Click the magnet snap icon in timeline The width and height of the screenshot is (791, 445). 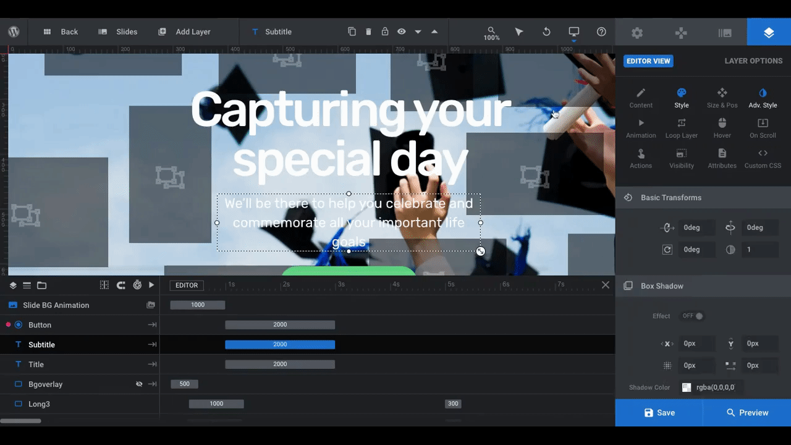click(x=121, y=285)
